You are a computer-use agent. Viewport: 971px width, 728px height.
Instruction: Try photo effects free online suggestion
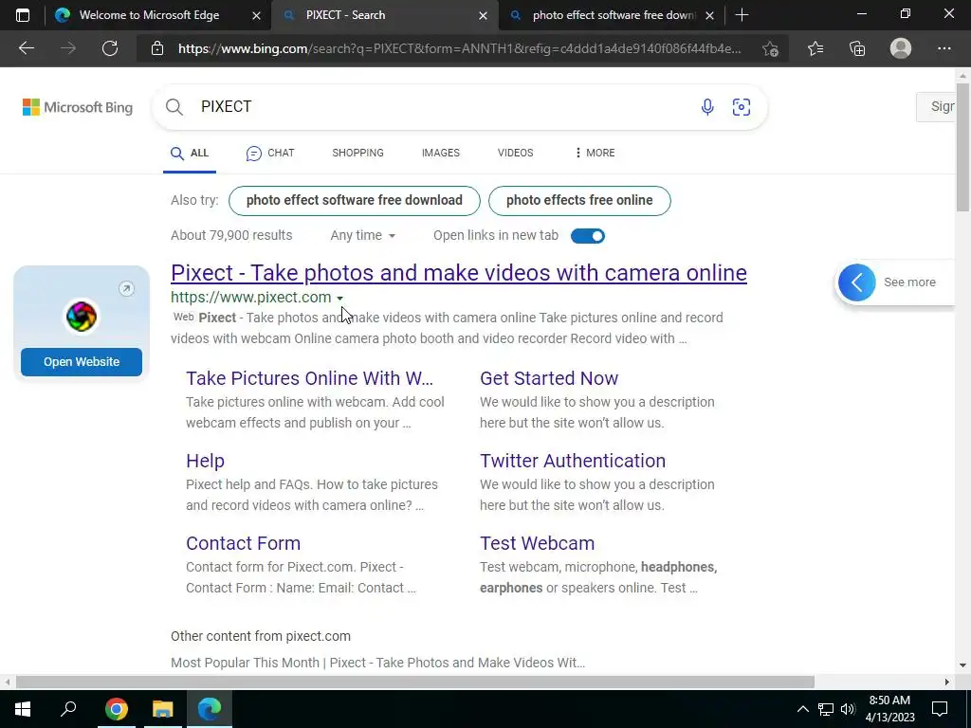tap(579, 201)
